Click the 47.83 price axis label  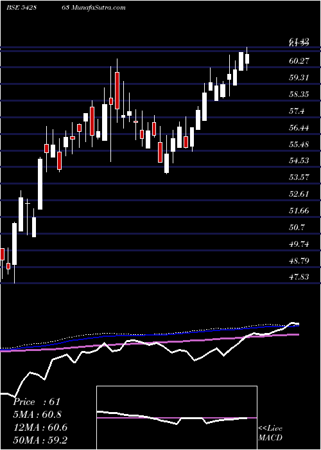tap(299, 276)
